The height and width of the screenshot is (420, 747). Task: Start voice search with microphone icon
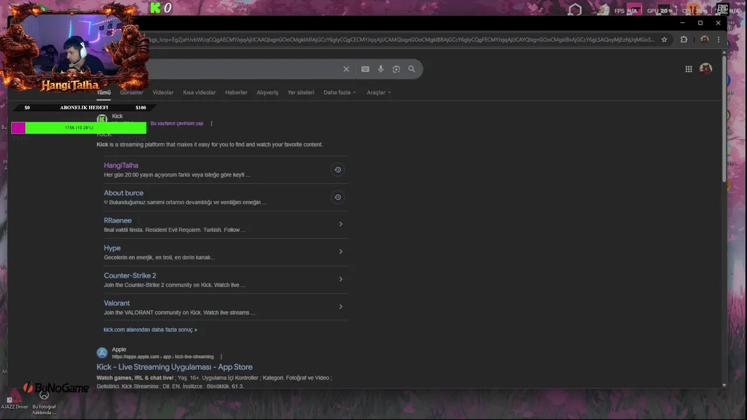[381, 69]
